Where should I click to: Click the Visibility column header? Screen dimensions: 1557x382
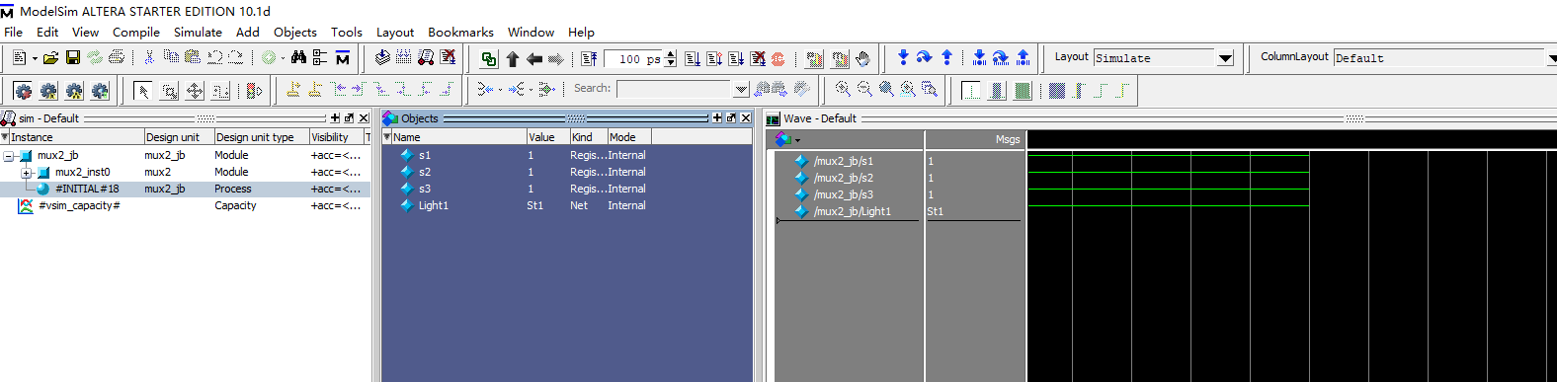coord(336,137)
